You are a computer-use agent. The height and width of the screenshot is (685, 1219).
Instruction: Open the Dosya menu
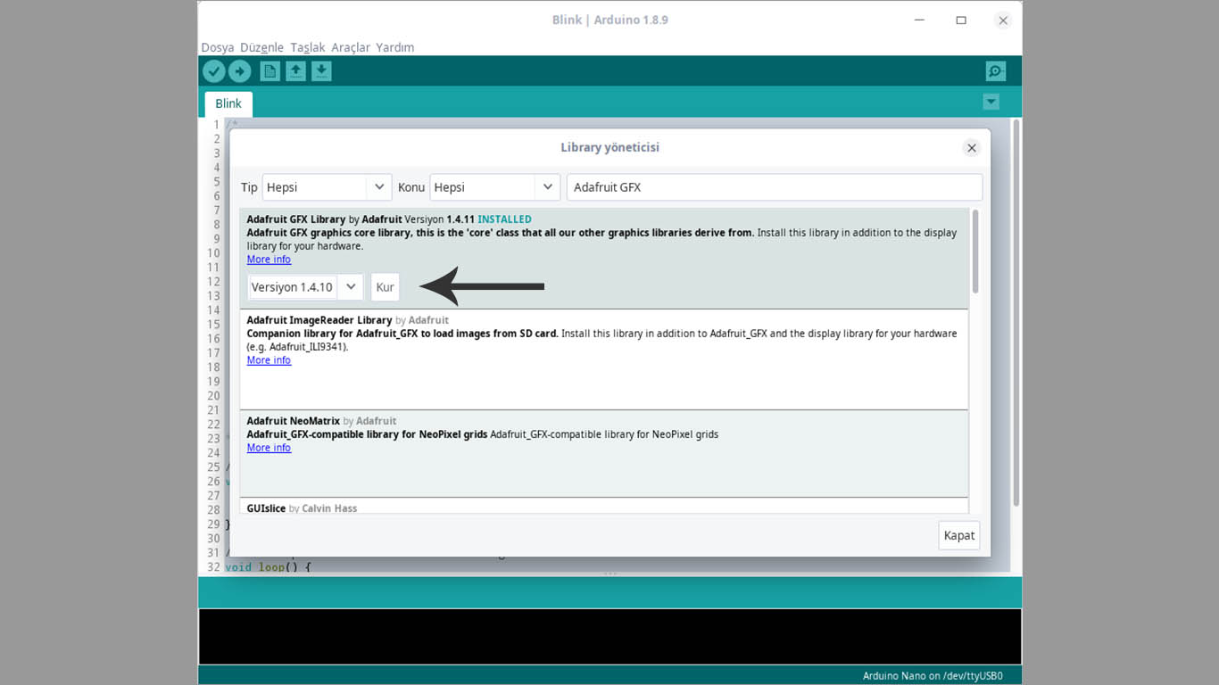pos(218,47)
